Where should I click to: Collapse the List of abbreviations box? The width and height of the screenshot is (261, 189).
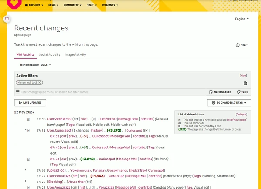tap(241, 114)
